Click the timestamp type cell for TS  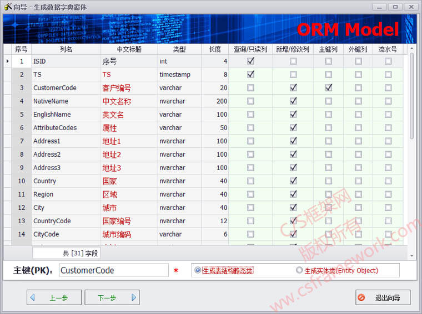[x=179, y=74]
